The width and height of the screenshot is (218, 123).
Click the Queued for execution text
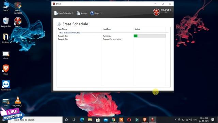pos(112,39)
